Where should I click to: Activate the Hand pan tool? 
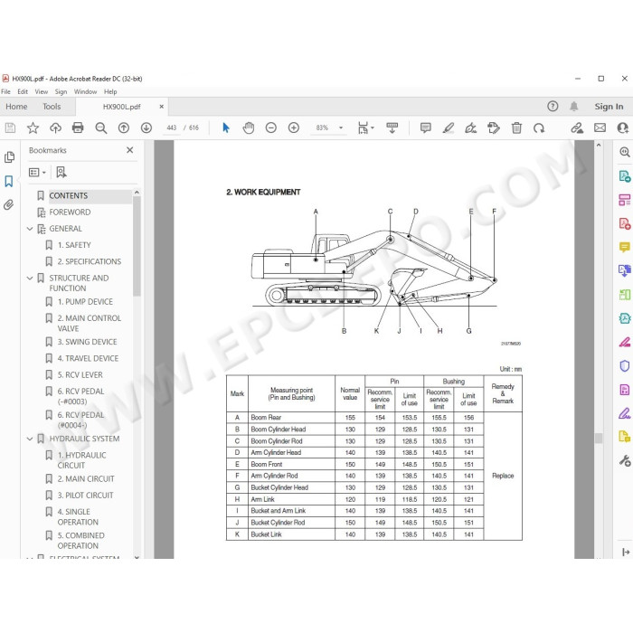coord(249,128)
